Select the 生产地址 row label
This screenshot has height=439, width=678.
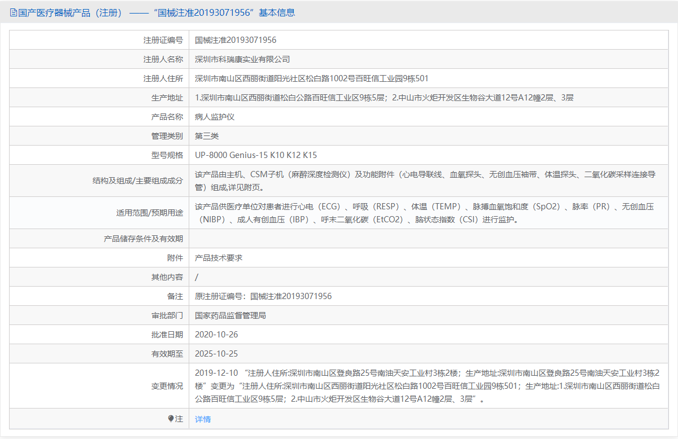(x=168, y=96)
